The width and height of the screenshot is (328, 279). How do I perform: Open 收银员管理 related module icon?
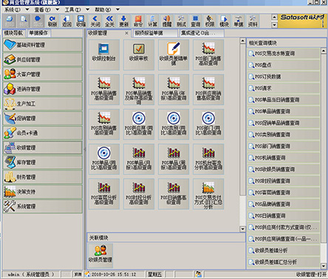(100, 255)
